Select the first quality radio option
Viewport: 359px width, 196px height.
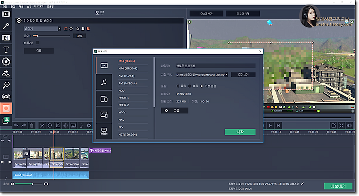click(x=178, y=86)
